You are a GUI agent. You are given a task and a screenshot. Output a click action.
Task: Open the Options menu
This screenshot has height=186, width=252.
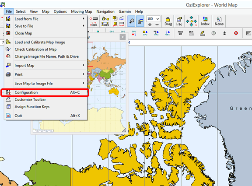tap(60, 11)
